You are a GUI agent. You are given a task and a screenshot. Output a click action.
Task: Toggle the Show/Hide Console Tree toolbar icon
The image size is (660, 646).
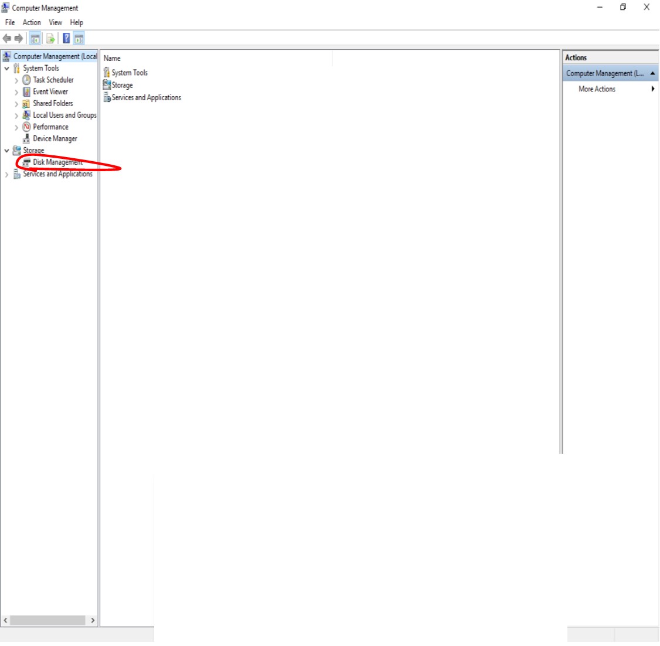(x=35, y=38)
